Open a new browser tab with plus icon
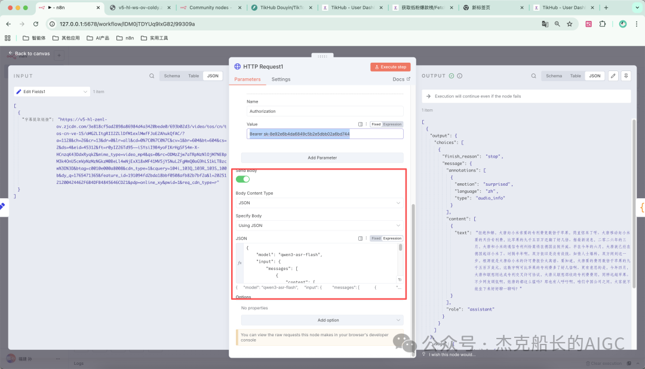 click(606, 7)
